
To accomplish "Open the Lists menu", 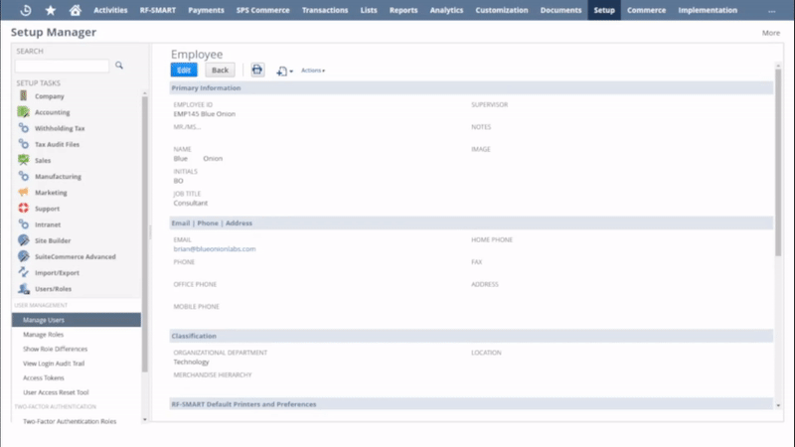I will [x=369, y=10].
